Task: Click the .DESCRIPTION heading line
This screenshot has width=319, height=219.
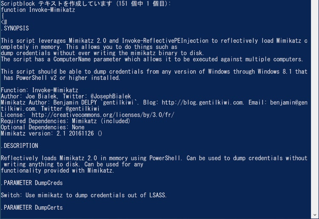Action: coord(19,146)
